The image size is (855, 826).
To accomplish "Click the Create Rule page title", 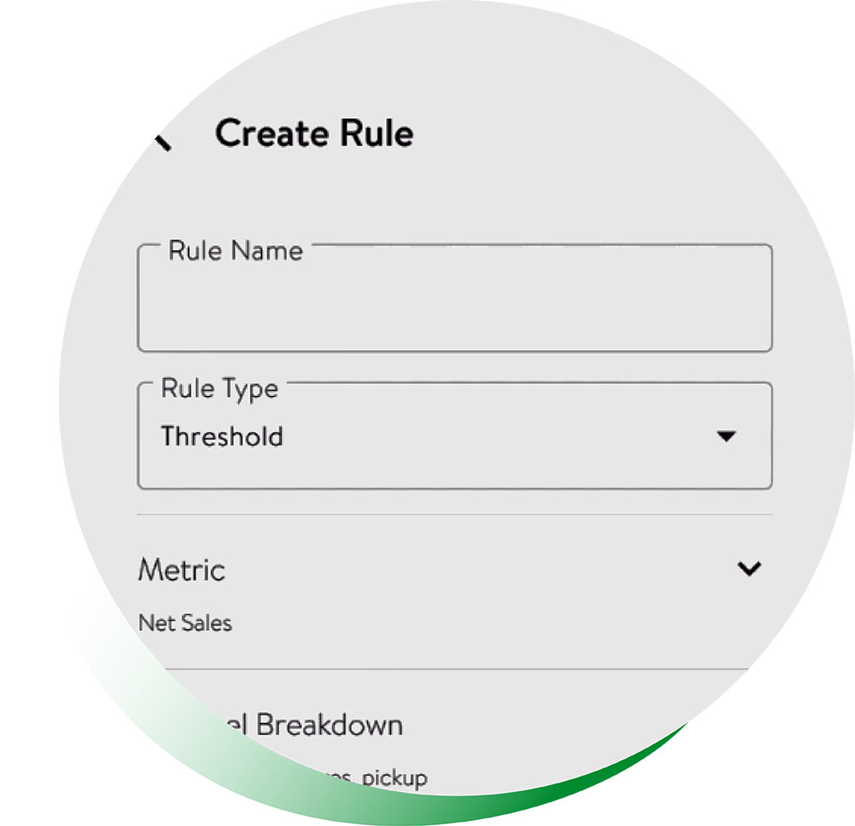I will click(x=314, y=134).
